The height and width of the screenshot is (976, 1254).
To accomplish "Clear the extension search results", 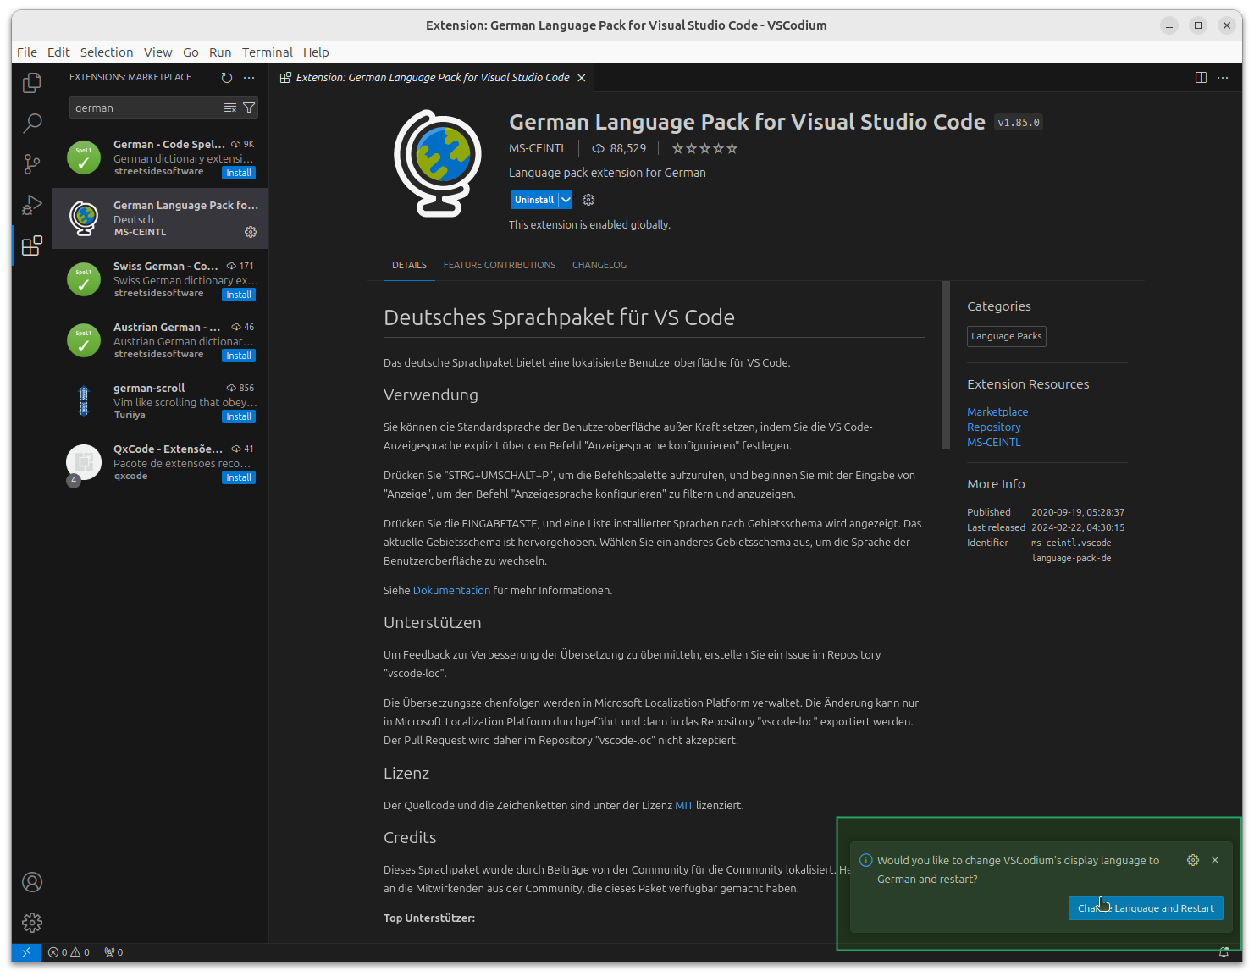I will tap(229, 108).
